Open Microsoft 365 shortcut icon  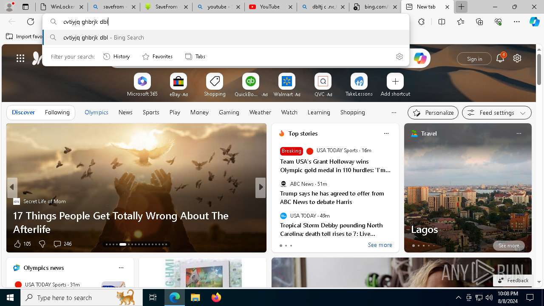(142, 81)
